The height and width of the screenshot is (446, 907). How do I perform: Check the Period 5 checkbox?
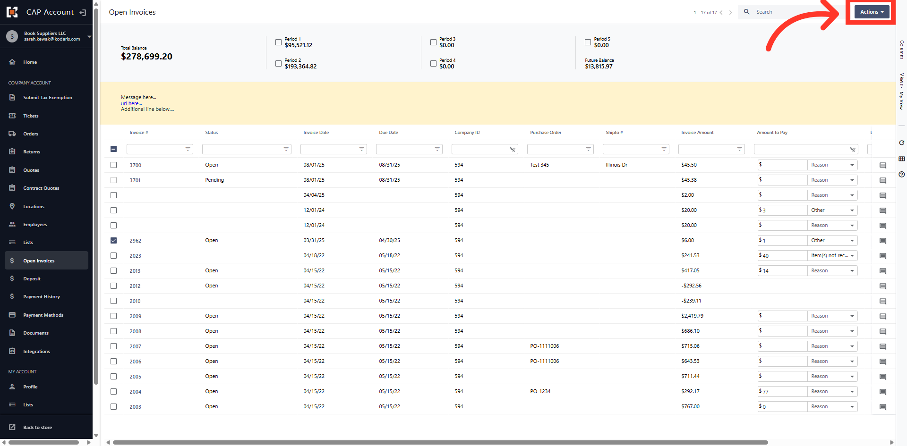(588, 42)
